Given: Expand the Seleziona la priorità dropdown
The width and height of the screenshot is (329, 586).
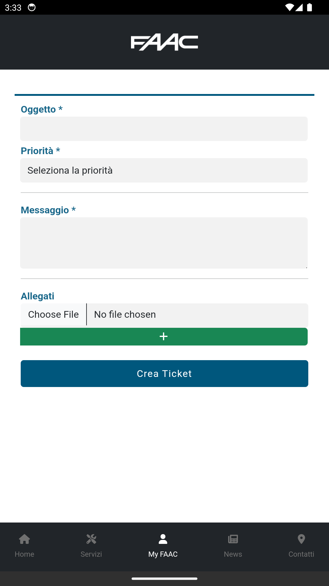Looking at the screenshot, I should tap(164, 170).
